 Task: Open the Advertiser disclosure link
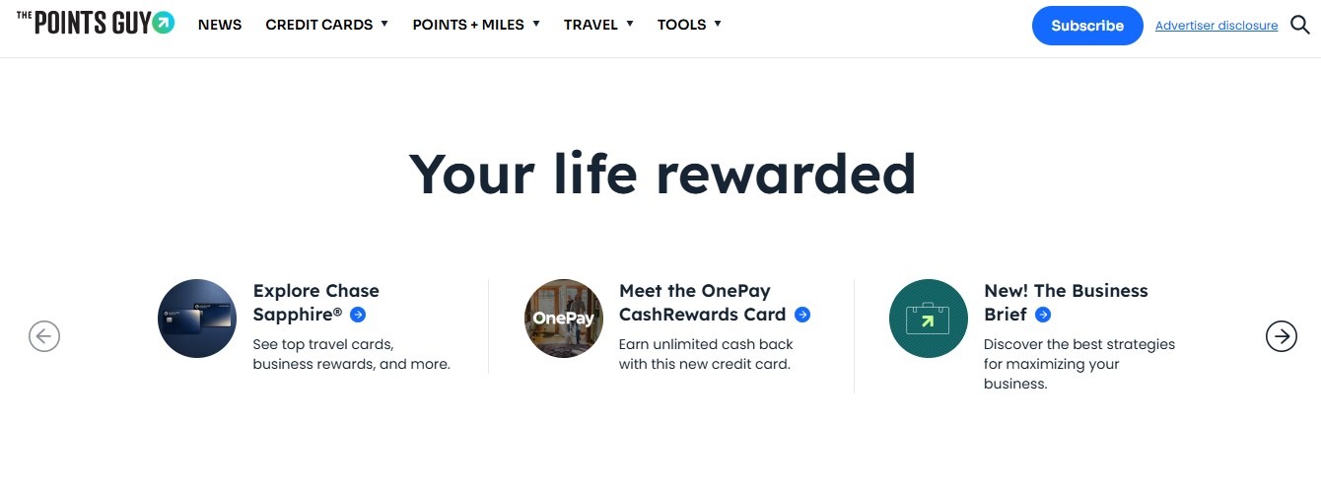1217,26
